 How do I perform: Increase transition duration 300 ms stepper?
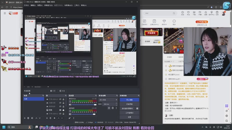click(x=116, y=103)
